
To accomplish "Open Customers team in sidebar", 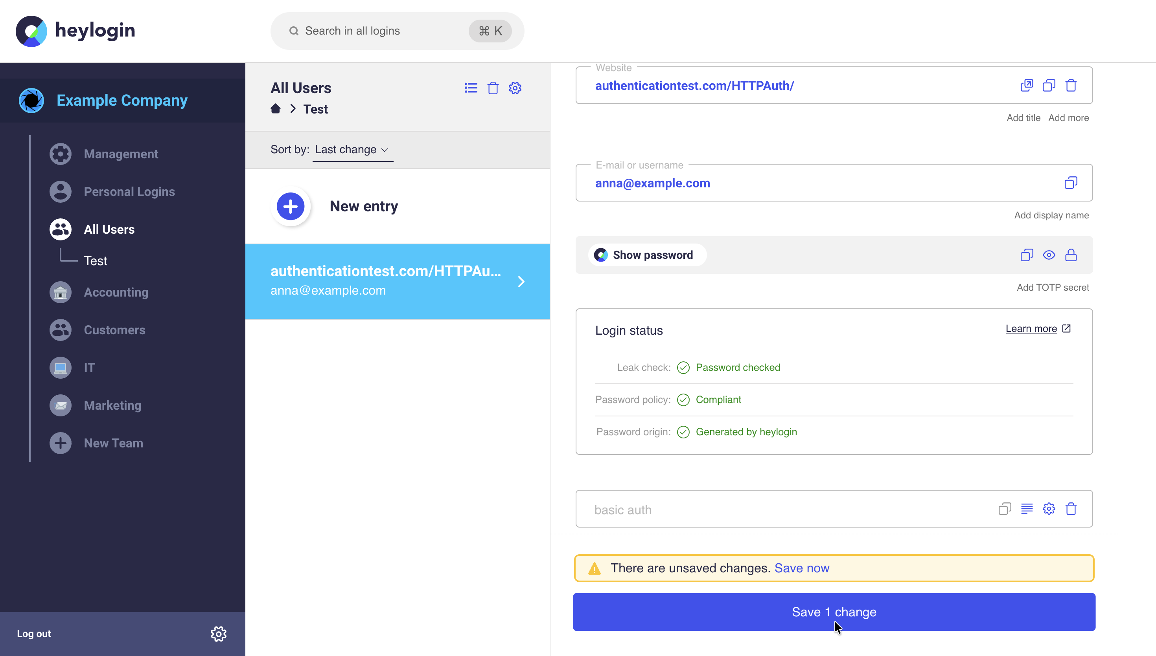I will pos(114,330).
